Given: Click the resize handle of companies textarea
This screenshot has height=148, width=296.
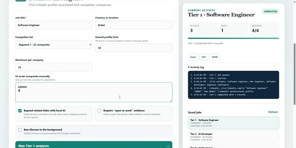Looking at the screenshot, I should pyautogui.click(x=171, y=101).
